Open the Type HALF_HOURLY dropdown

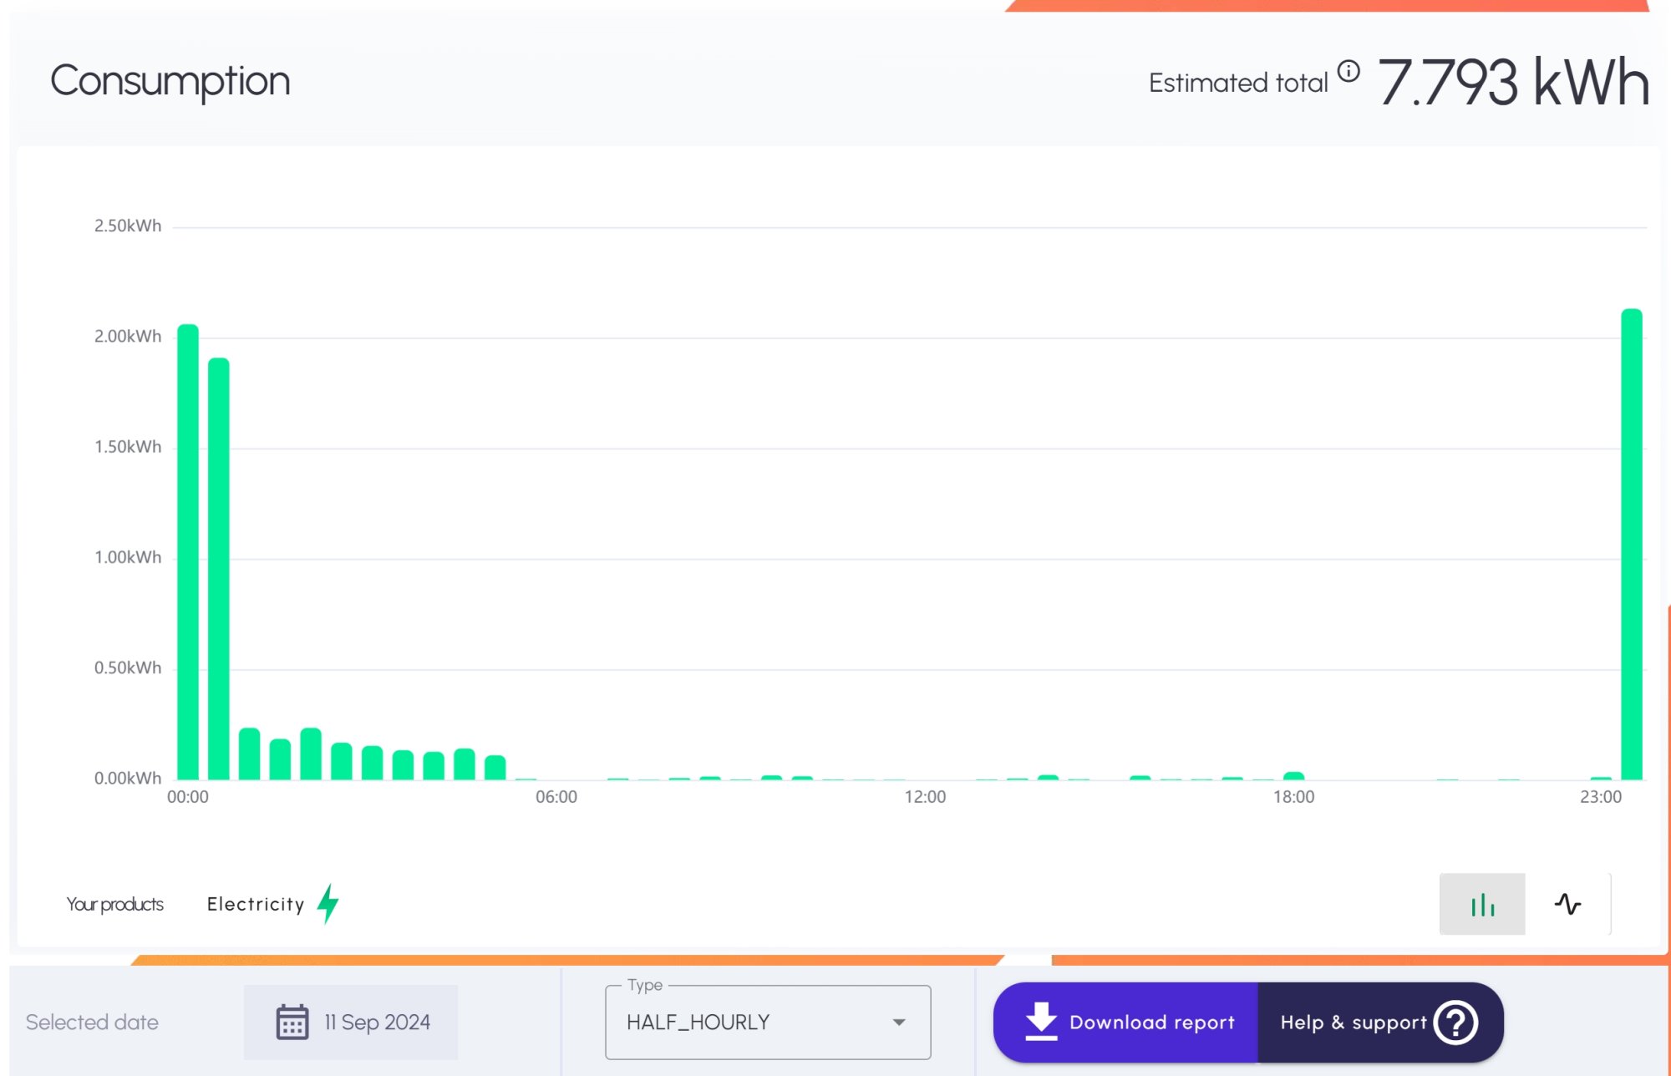tap(768, 1022)
